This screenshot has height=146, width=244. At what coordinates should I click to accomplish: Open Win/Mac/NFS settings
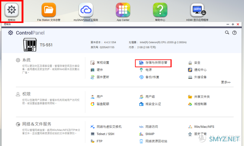201,127
